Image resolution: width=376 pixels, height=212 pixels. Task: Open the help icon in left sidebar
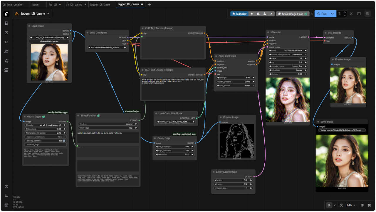click(x=6, y=186)
